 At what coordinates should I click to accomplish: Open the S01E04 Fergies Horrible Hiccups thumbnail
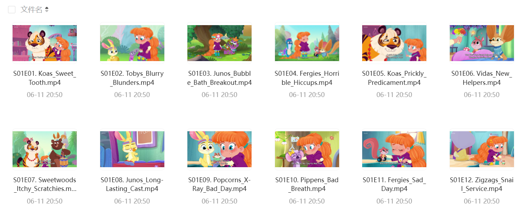pyautogui.click(x=307, y=43)
